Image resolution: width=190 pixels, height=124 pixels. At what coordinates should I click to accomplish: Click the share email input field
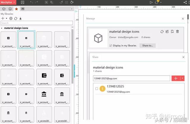(x=132, y=78)
